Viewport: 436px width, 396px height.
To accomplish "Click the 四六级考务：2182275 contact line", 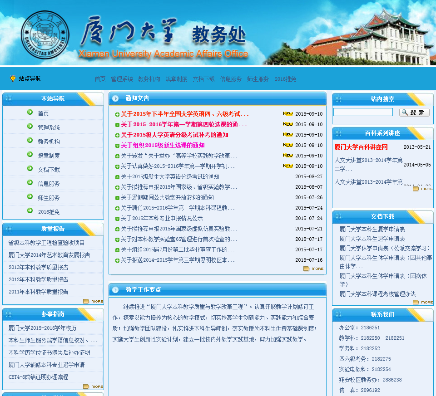I will click(365, 359).
